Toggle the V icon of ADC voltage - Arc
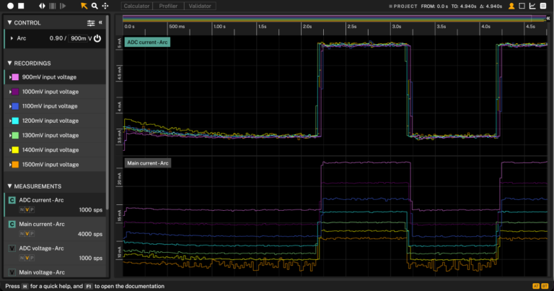Screen dimensions: 554x291 (12, 248)
